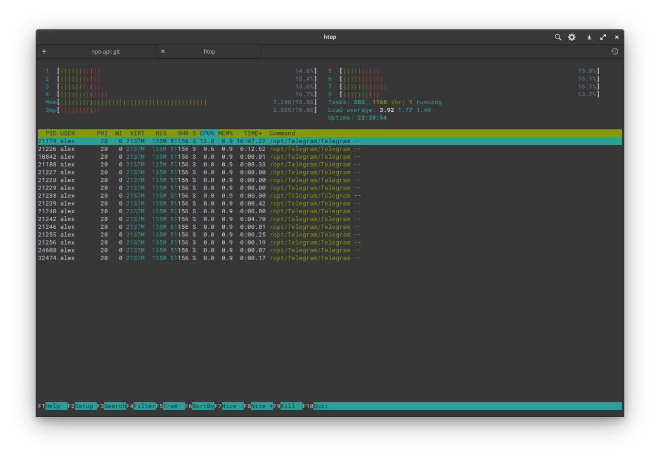Click F10 Quit in function bar
Screen dimensions: 660x459
316,406
